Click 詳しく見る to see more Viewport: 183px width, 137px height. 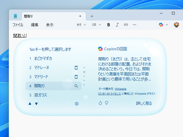(144, 103)
